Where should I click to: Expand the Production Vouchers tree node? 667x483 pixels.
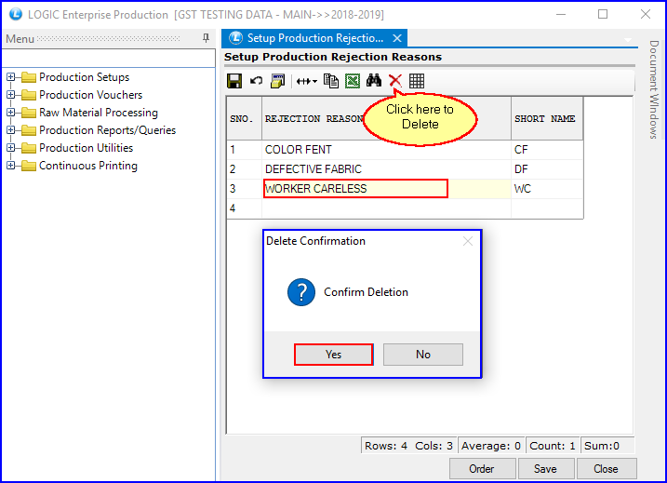(x=11, y=95)
